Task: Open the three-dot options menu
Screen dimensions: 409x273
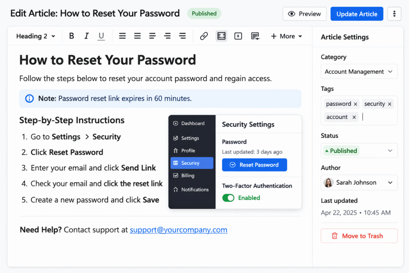Action: (394, 14)
